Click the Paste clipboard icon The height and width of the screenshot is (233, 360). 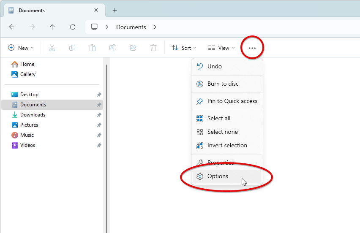coord(92,48)
